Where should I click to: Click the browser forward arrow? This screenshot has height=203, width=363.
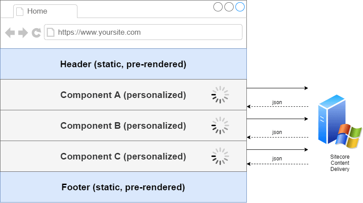23,33
